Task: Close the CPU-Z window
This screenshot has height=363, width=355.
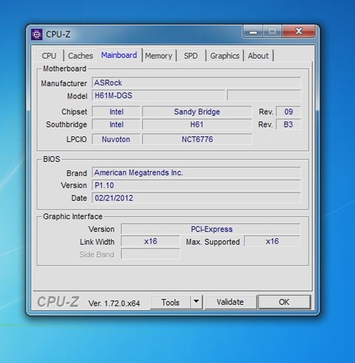Action: 299,31
